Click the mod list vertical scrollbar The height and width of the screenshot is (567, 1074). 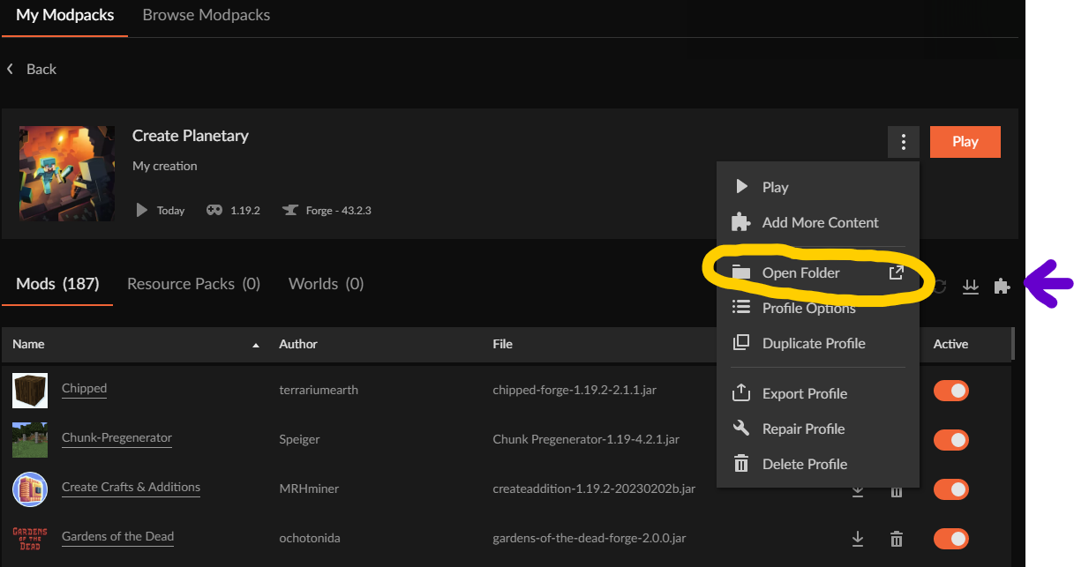pos(1012,344)
